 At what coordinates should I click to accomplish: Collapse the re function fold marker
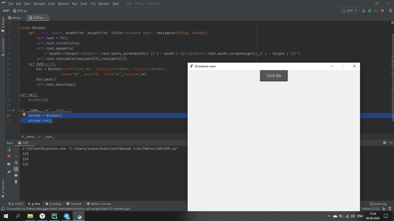(19, 95)
